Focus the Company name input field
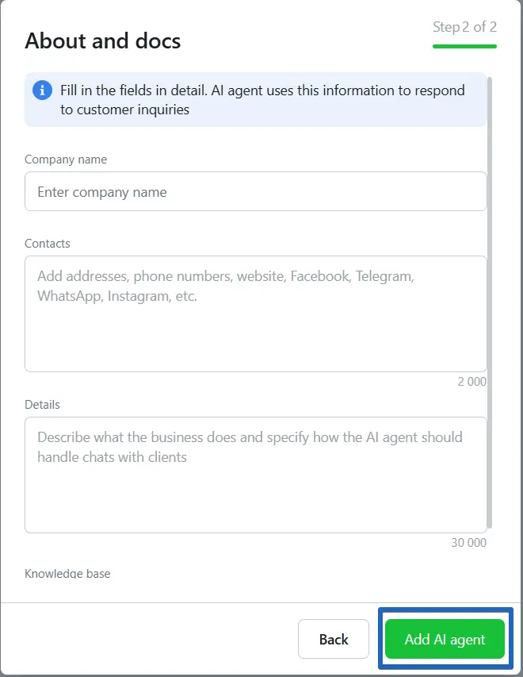The width and height of the screenshot is (523, 677). [x=255, y=192]
